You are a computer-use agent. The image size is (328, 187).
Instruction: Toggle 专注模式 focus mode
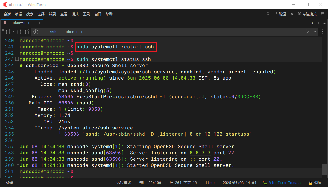pos(307,14)
